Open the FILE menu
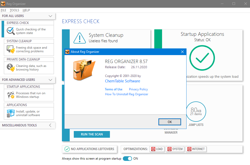250x165 pixels. coord(3,10)
